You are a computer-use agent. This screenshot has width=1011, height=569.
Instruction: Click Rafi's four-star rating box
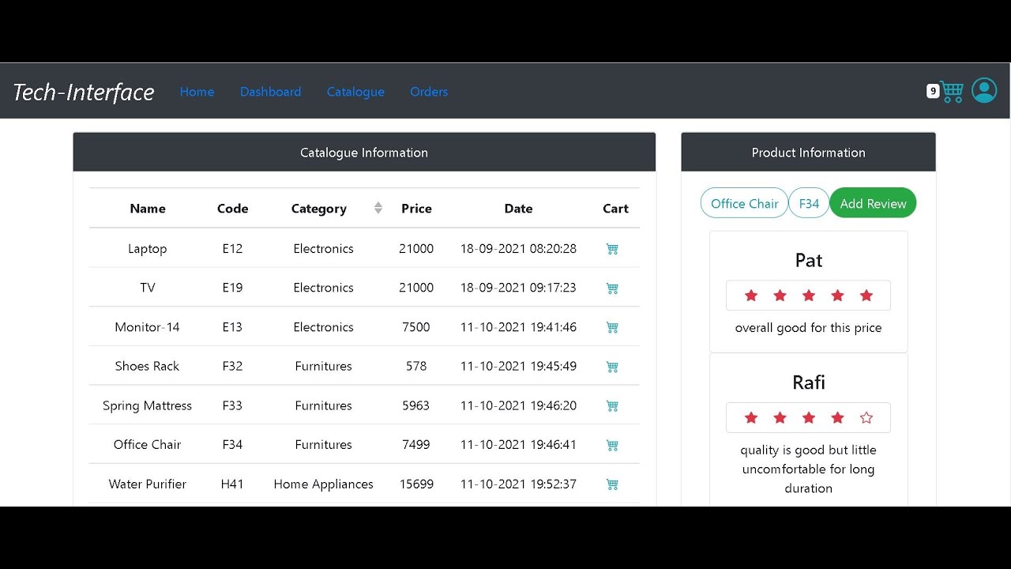pyautogui.click(x=808, y=418)
